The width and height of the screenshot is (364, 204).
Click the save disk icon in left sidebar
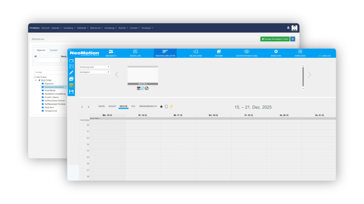[71, 92]
